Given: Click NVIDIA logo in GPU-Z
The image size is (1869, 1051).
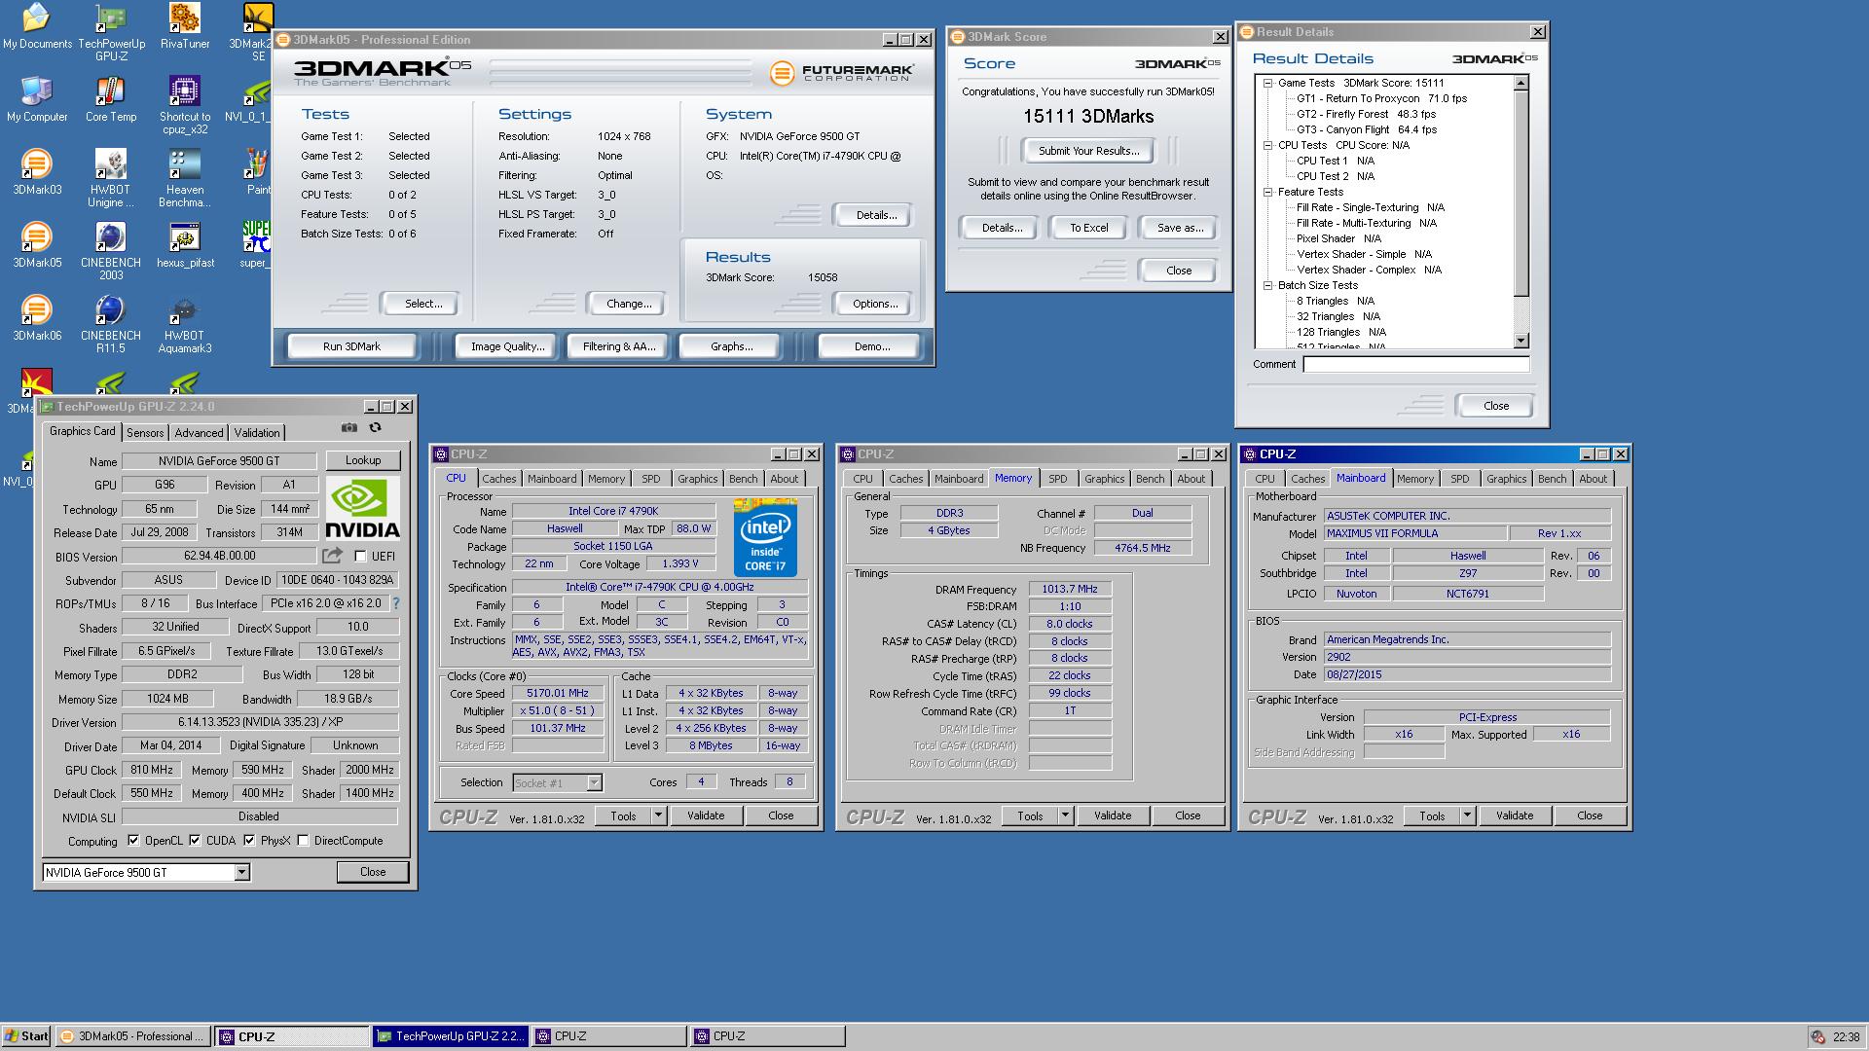Looking at the screenshot, I should point(362,508).
